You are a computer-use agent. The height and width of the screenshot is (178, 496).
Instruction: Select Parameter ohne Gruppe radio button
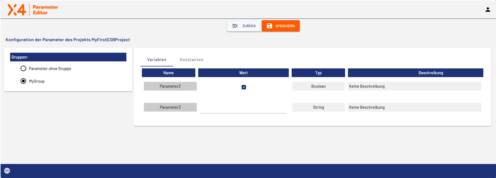tap(23, 69)
